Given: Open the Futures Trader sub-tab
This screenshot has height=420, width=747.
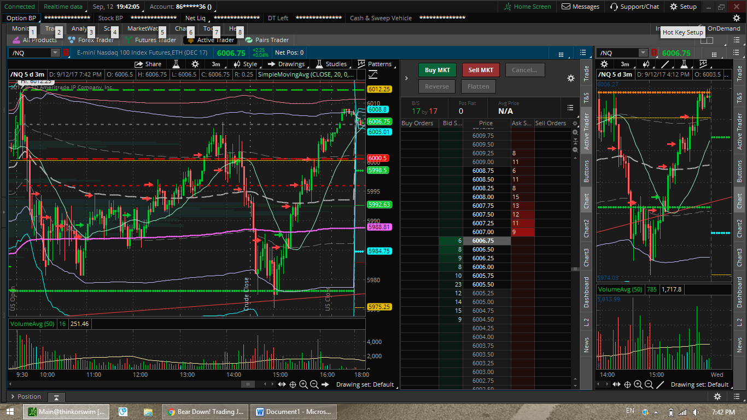Looking at the screenshot, I should (151, 40).
